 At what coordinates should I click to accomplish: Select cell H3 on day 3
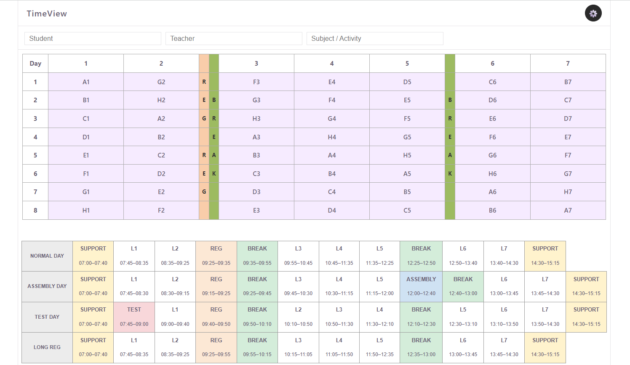[x=256, y=119]
